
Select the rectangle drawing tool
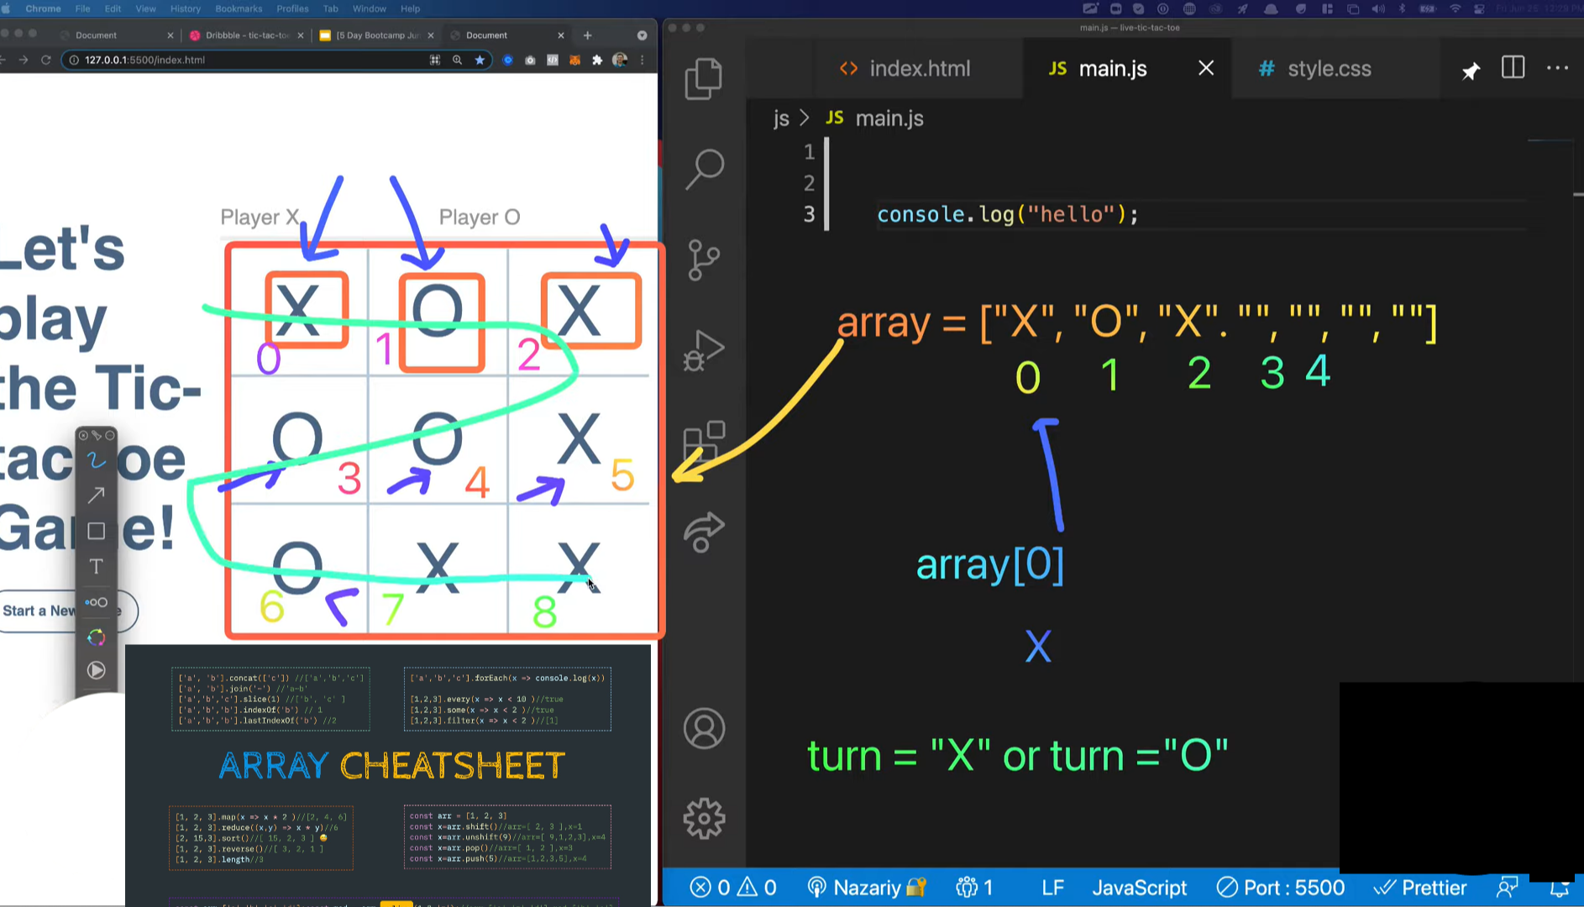[96, 530]
